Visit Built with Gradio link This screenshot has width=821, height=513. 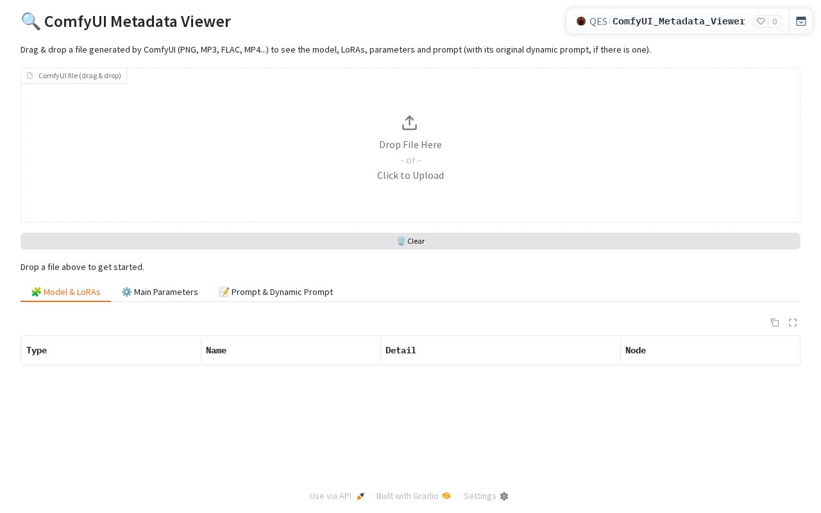(414, 496)
